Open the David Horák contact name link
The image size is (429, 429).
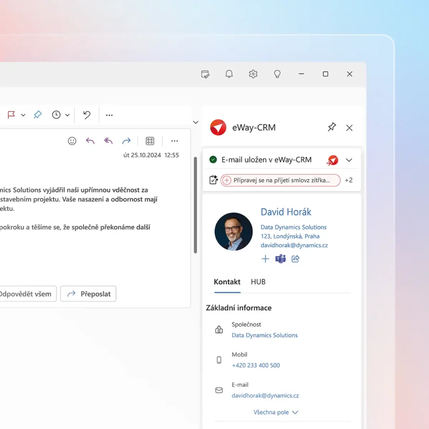pyautogui.click(x=286, y=212)
